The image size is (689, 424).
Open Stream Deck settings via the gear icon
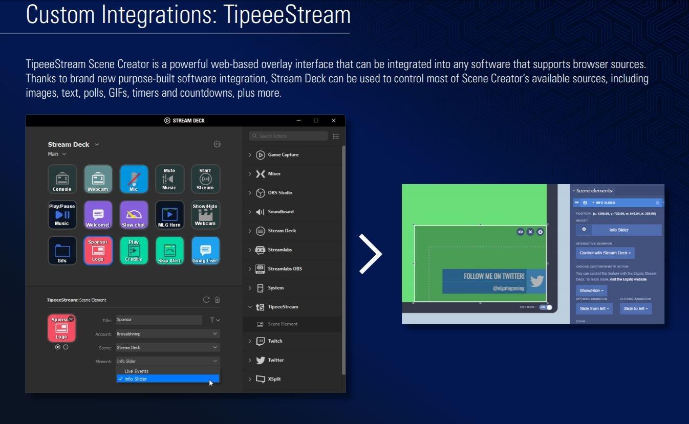coord(217,144)
